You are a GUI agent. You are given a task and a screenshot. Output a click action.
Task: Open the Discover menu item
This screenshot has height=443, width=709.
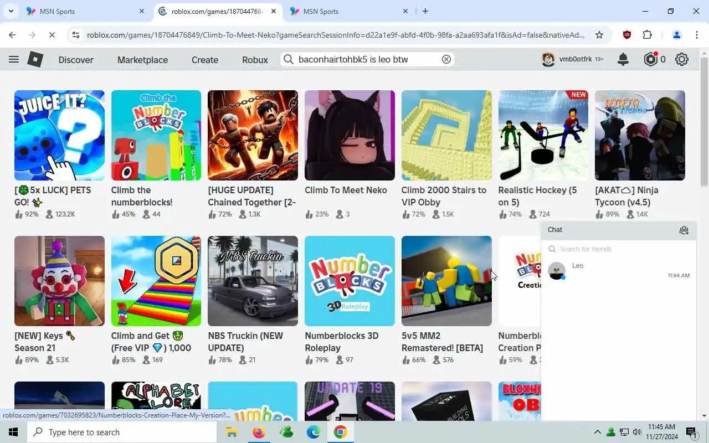[76, 60]
